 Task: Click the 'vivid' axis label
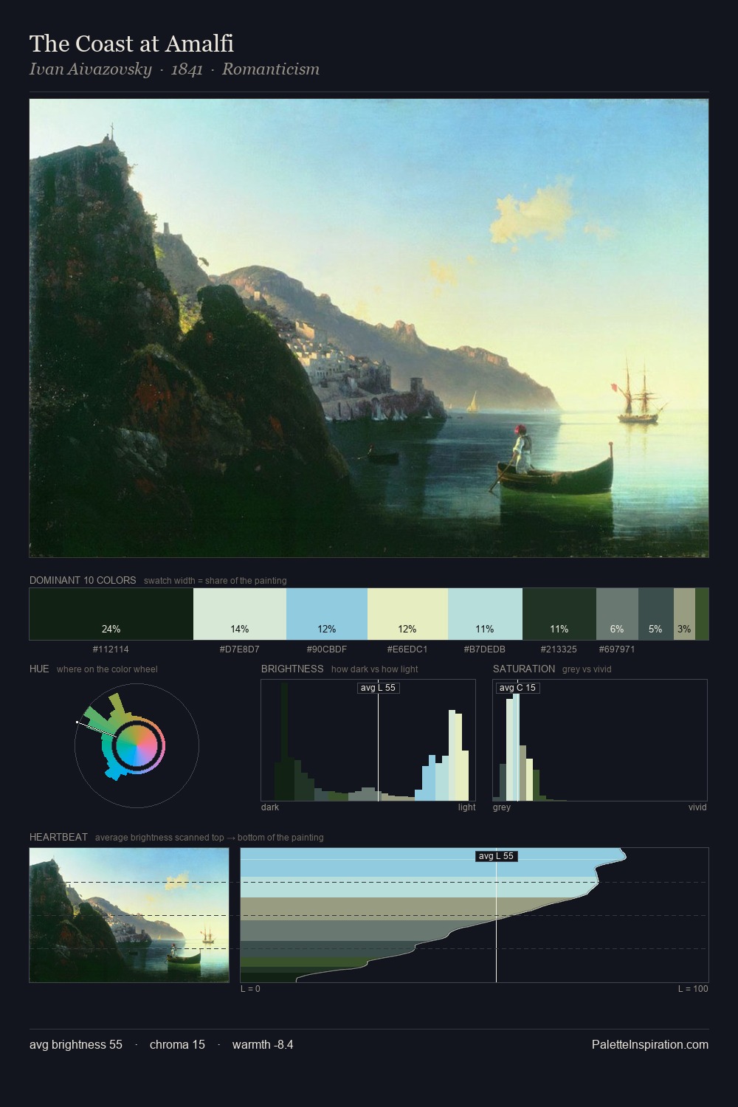[697, 807]
